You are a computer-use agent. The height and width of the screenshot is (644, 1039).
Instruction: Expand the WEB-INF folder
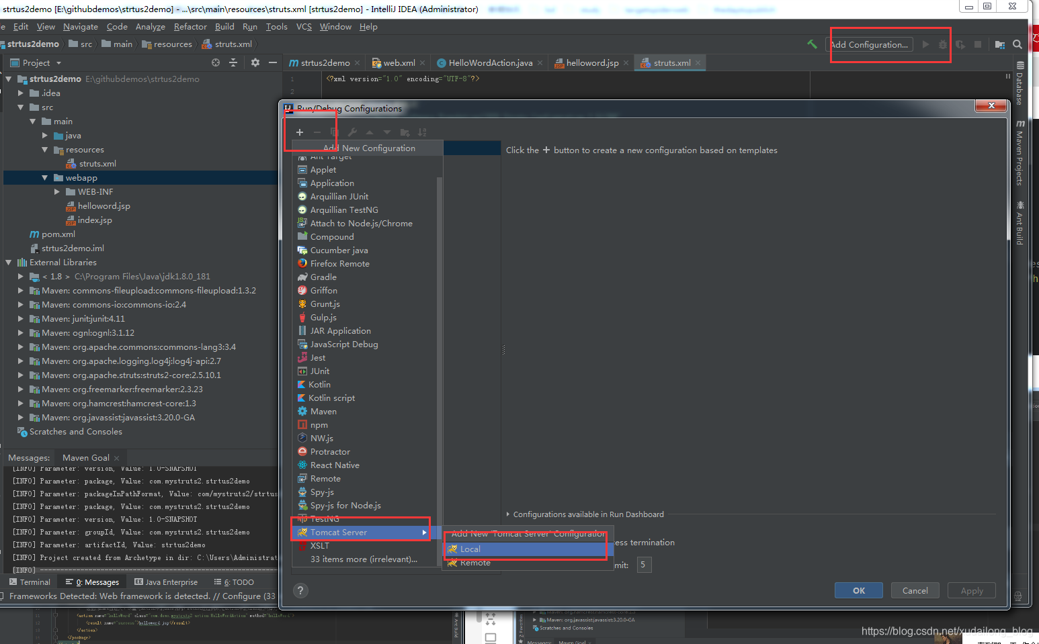[57, 192]
